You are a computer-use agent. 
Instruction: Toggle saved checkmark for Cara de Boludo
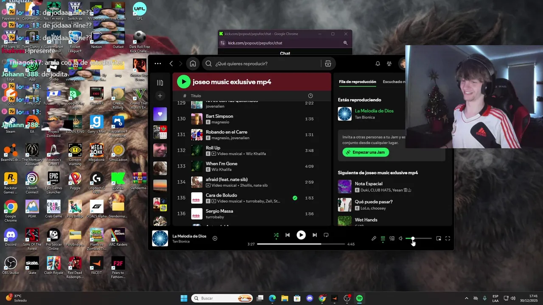[295, 198]
